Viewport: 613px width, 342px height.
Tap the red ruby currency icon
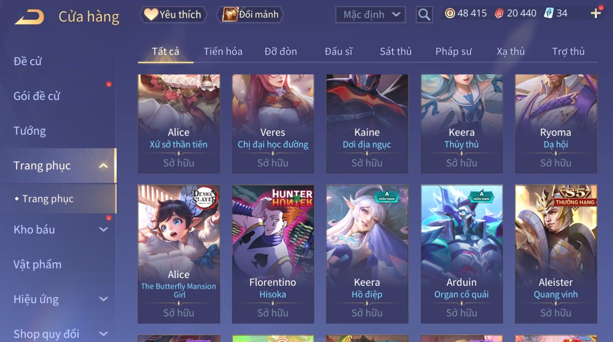pyautogui.click(x=499, y=13)
